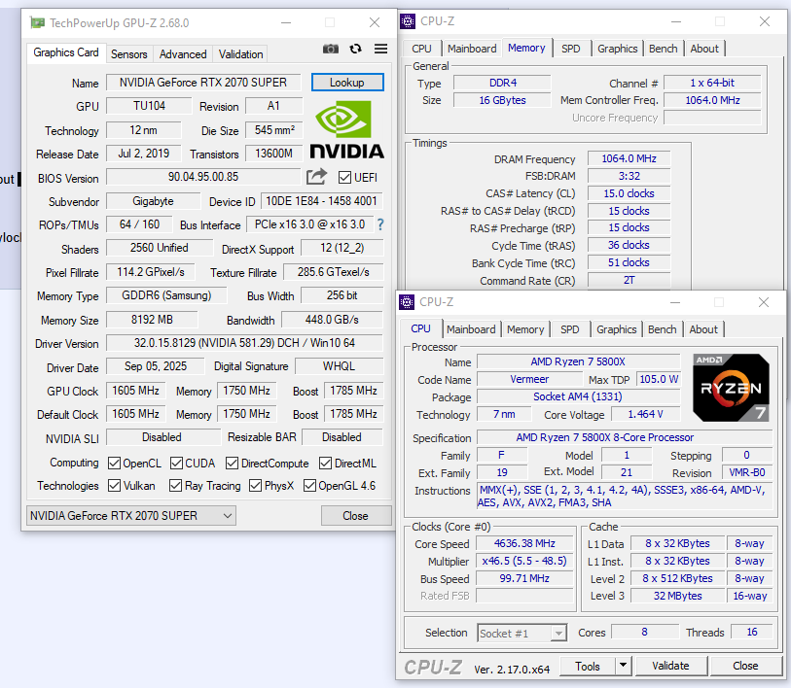Screen dimensions: 791x688
Task: Click the Bandwidth value 448.0 GB/s
Action: tap(332, 320)
